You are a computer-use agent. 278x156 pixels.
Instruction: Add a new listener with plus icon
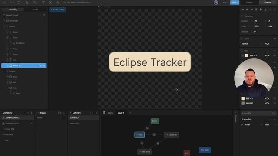(x=96, y=113)
